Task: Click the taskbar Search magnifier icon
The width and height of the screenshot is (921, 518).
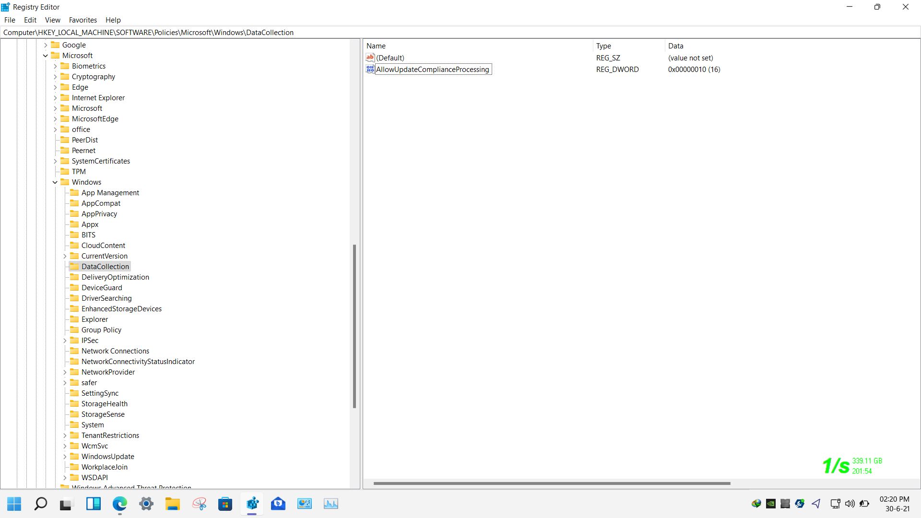Action: [x=41, y=504]
